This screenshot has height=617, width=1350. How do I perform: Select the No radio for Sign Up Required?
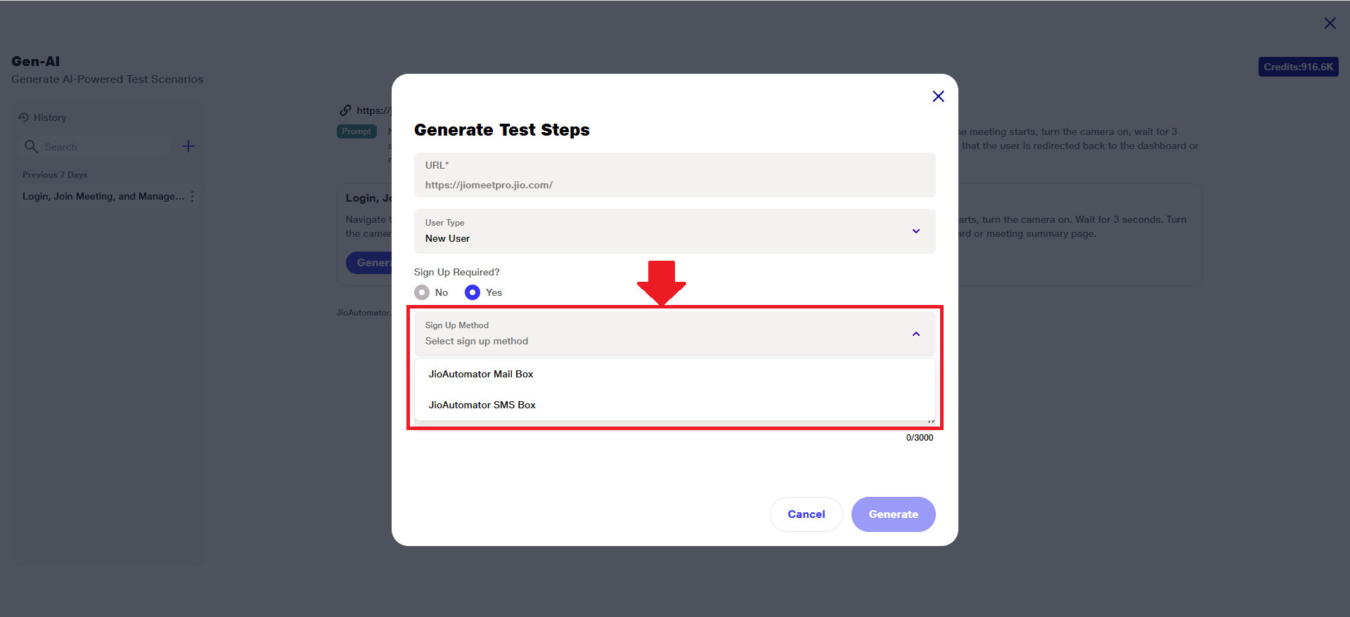pyautogui.click(x=422, y=292)
